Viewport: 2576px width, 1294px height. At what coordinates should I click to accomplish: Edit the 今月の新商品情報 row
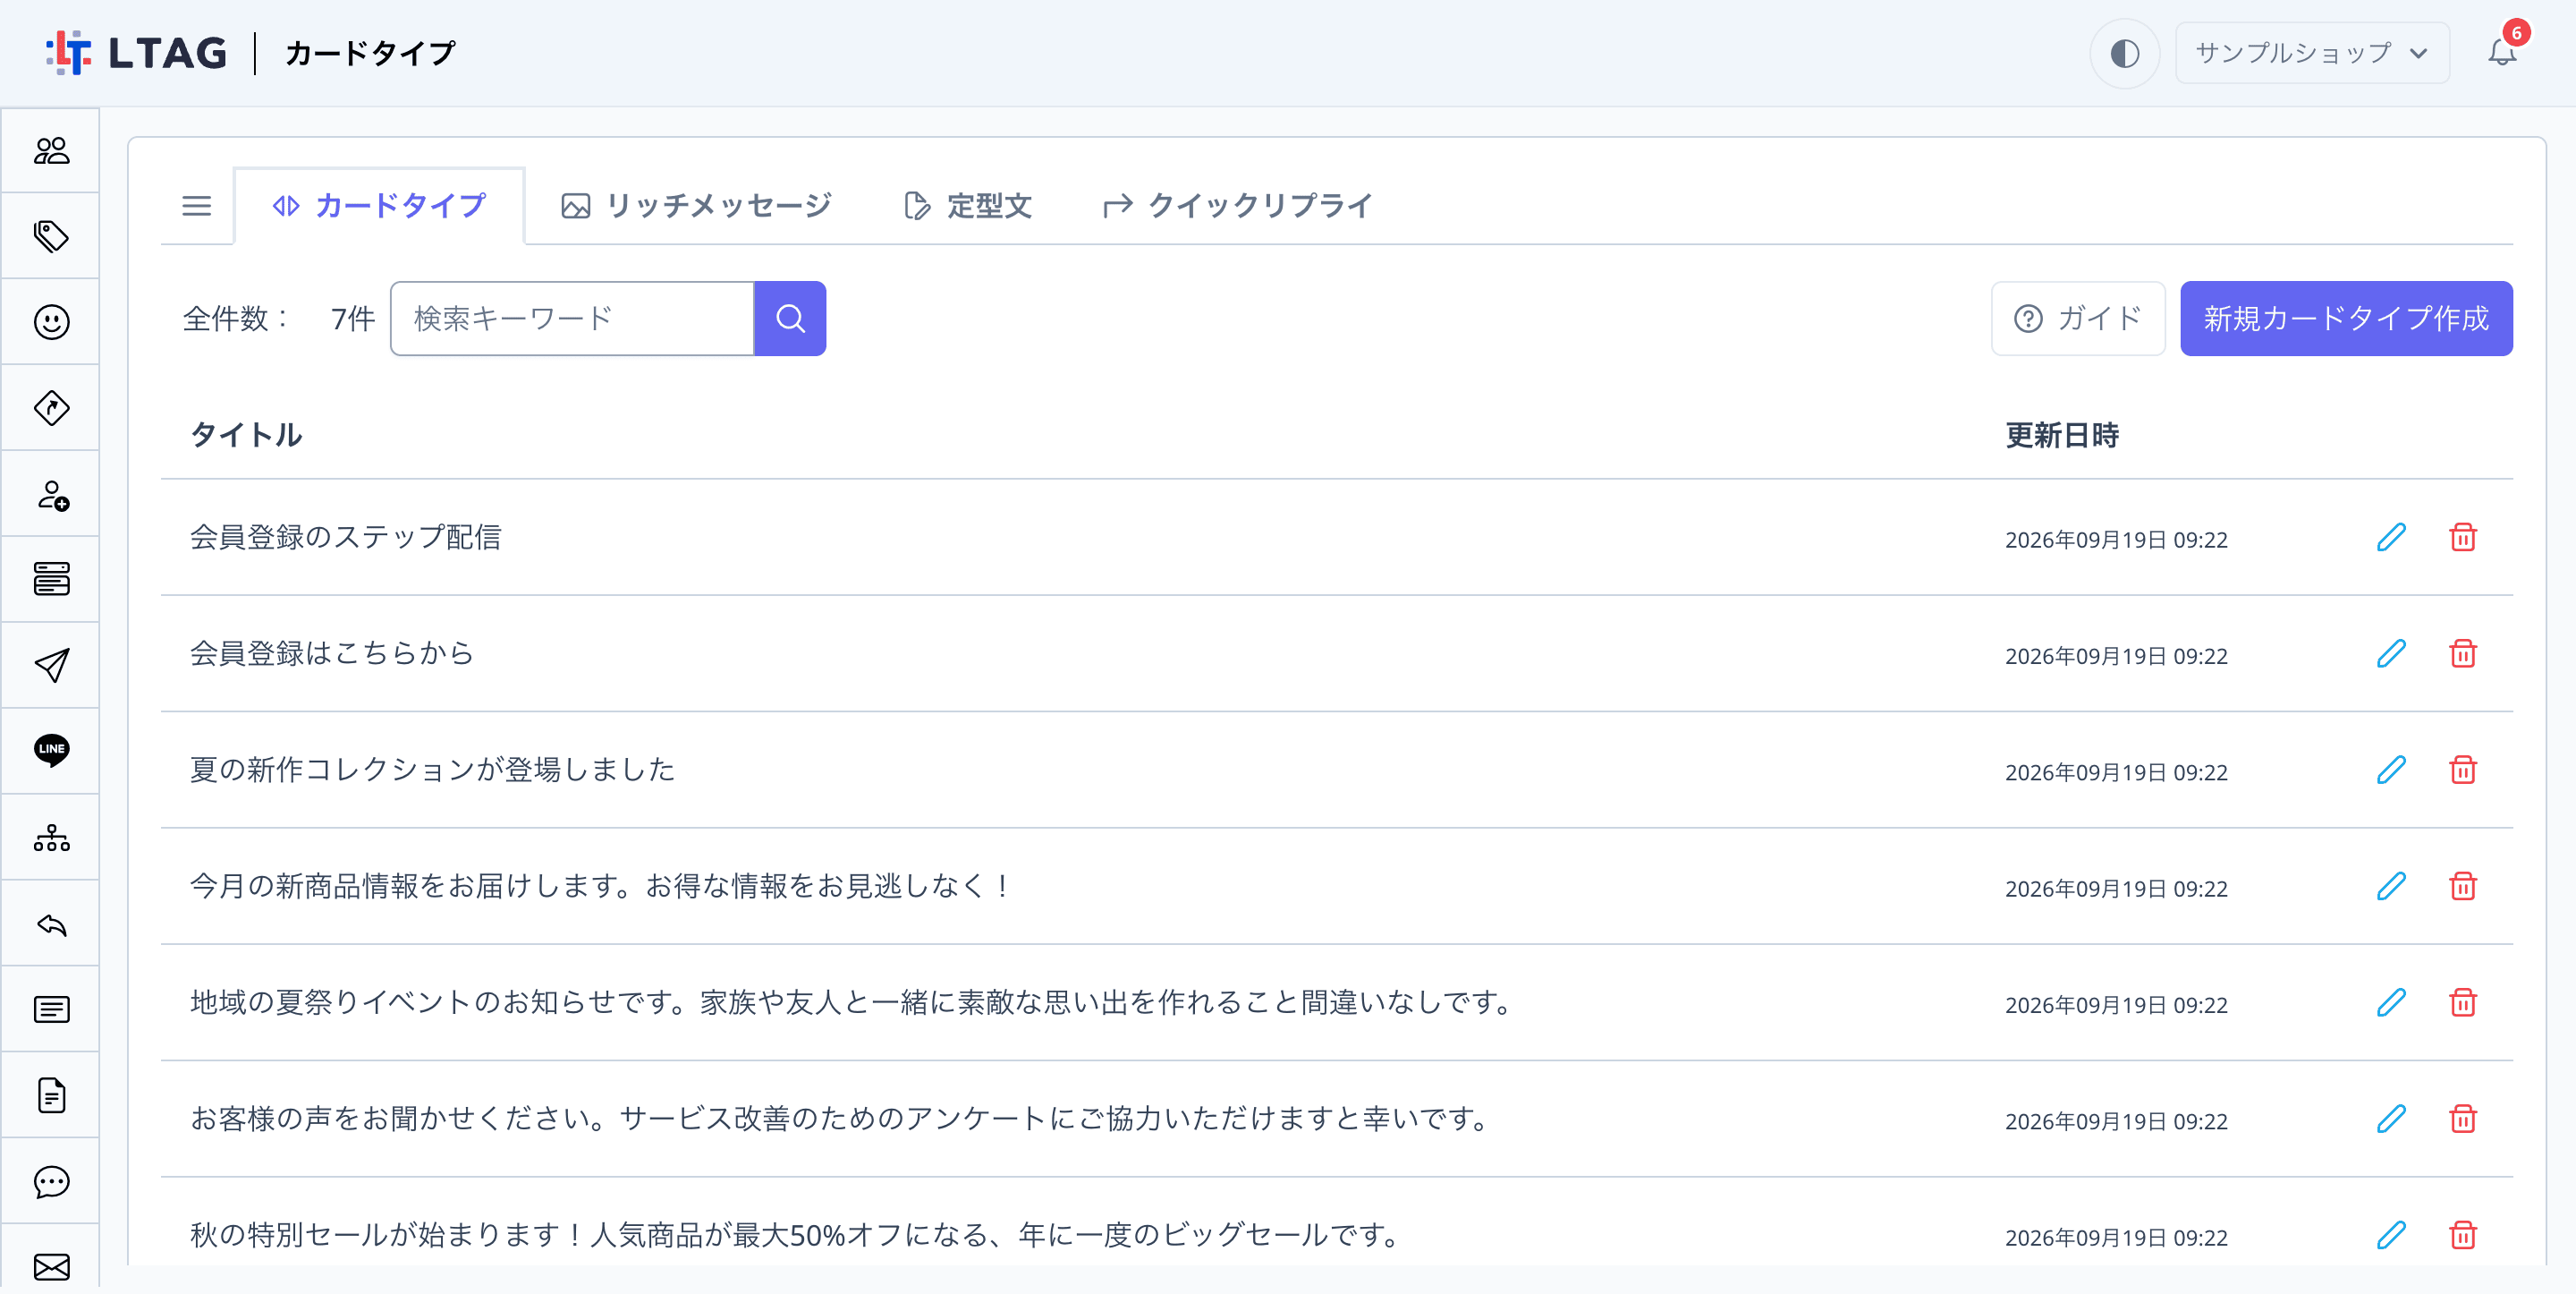pos(2391,886)
